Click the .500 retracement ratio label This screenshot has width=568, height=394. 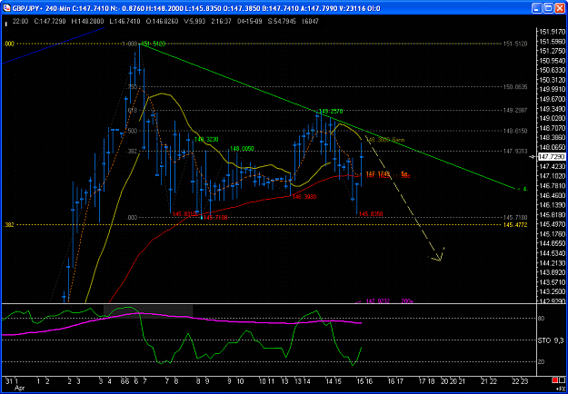point(132,130)
